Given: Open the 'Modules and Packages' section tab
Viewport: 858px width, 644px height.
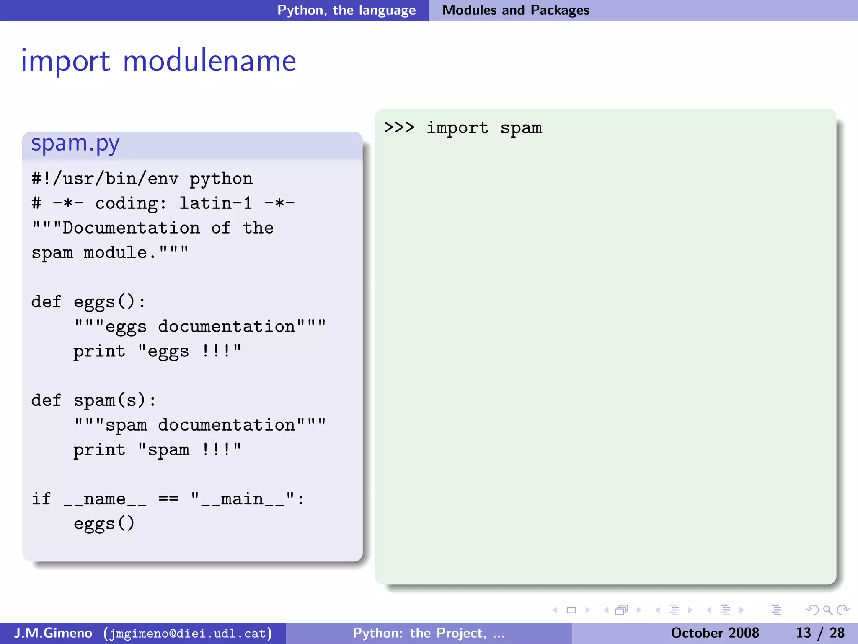Looking at the screenshot, I should (x=516, y=10).
